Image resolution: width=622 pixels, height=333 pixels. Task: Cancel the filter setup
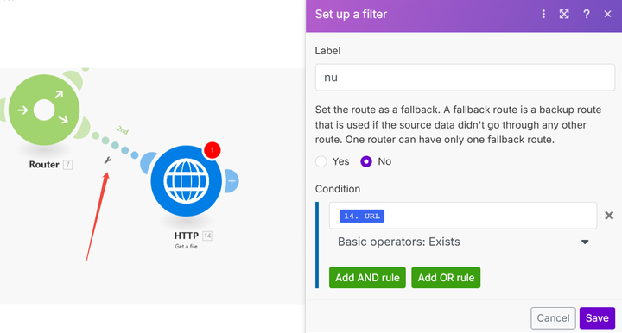pyautogui.click(x=553, y=318)
